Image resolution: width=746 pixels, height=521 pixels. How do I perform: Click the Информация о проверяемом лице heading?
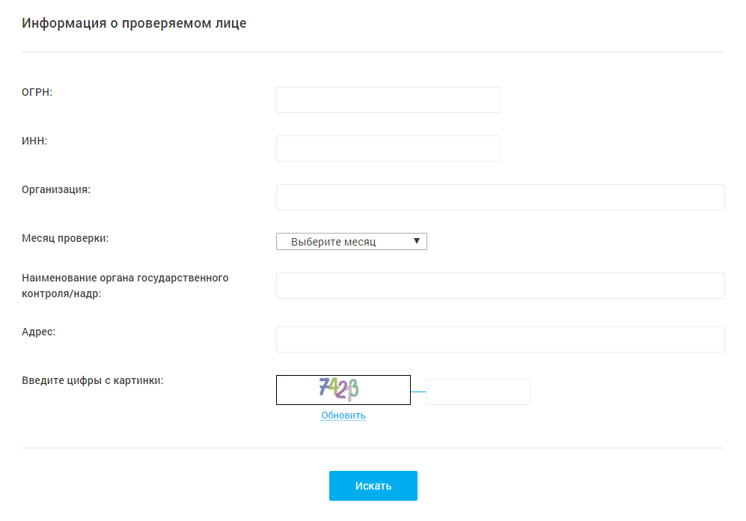134,23
